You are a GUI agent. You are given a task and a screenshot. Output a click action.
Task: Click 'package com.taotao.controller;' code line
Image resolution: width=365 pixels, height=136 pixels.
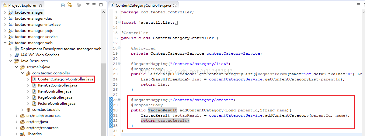click(x=158, y=12)
